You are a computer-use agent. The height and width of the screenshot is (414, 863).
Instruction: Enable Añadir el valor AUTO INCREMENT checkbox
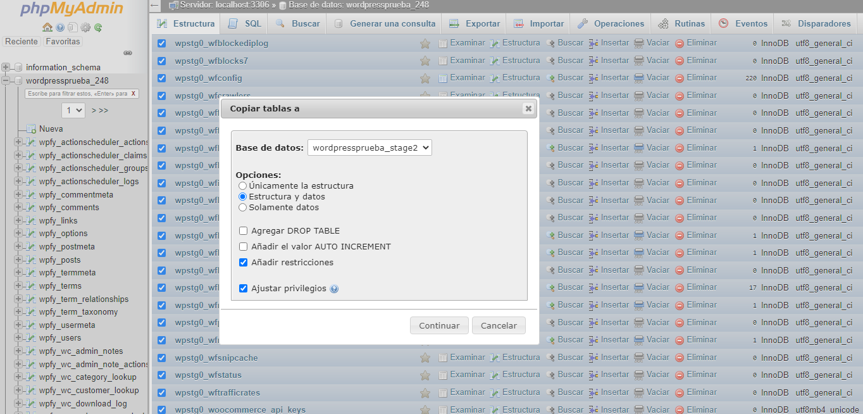click(x=244, y=247)
